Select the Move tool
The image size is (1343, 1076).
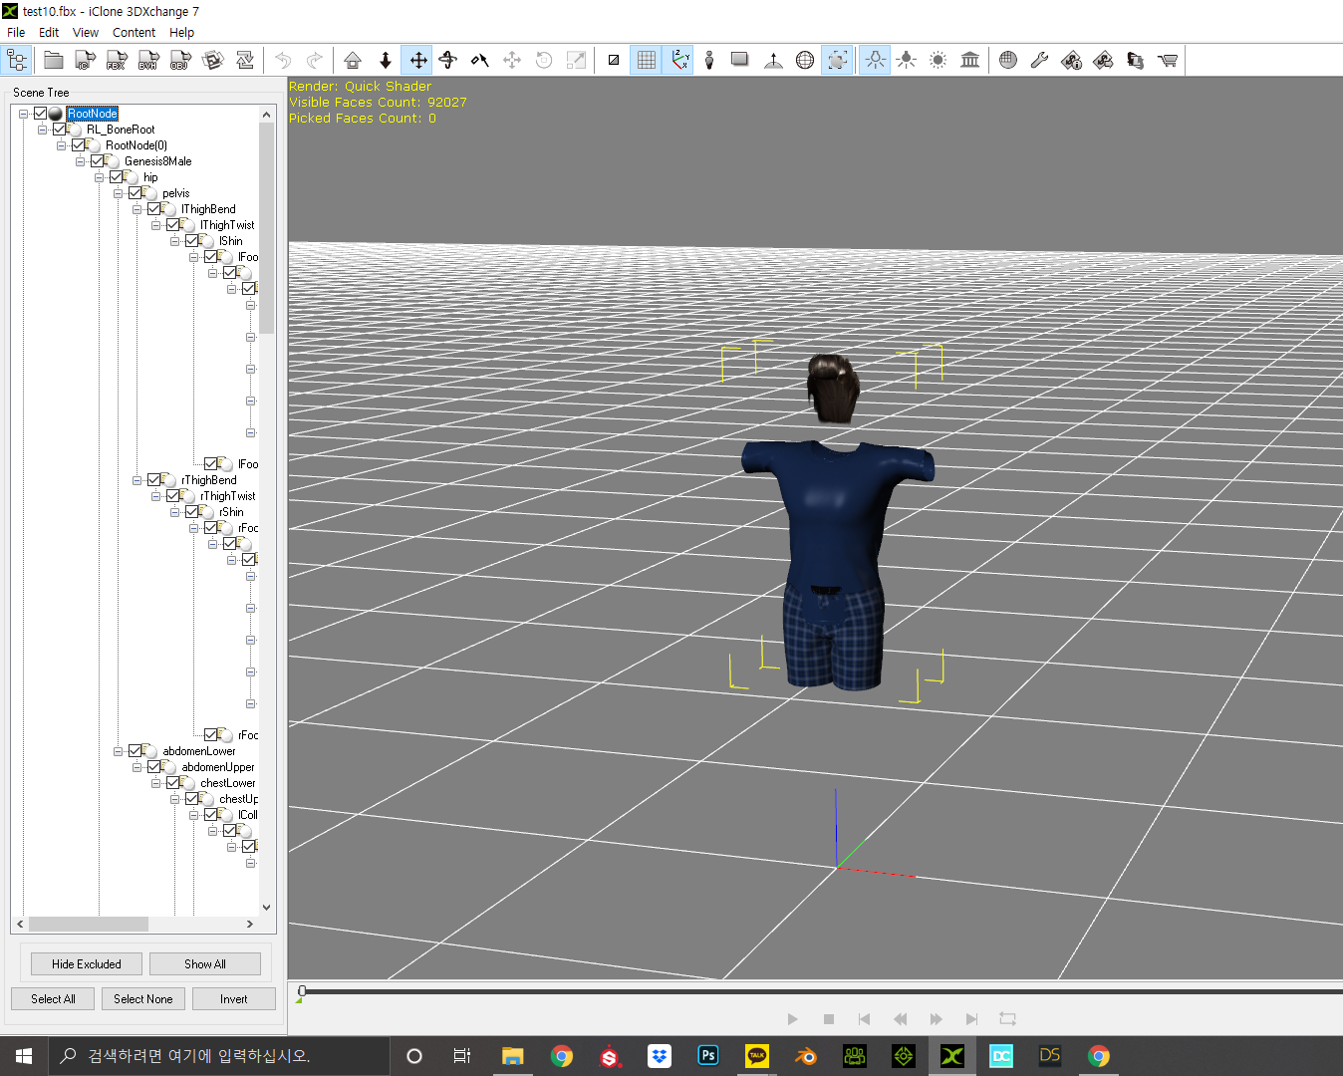418,61
